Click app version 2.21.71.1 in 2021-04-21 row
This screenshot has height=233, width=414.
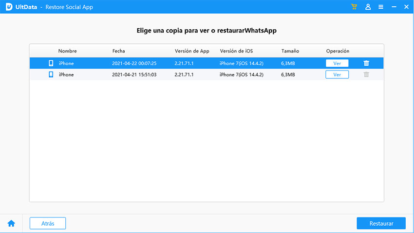click(184, 74)
